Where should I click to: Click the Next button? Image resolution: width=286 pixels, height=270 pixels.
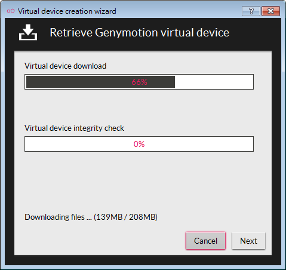pos(248,241)
